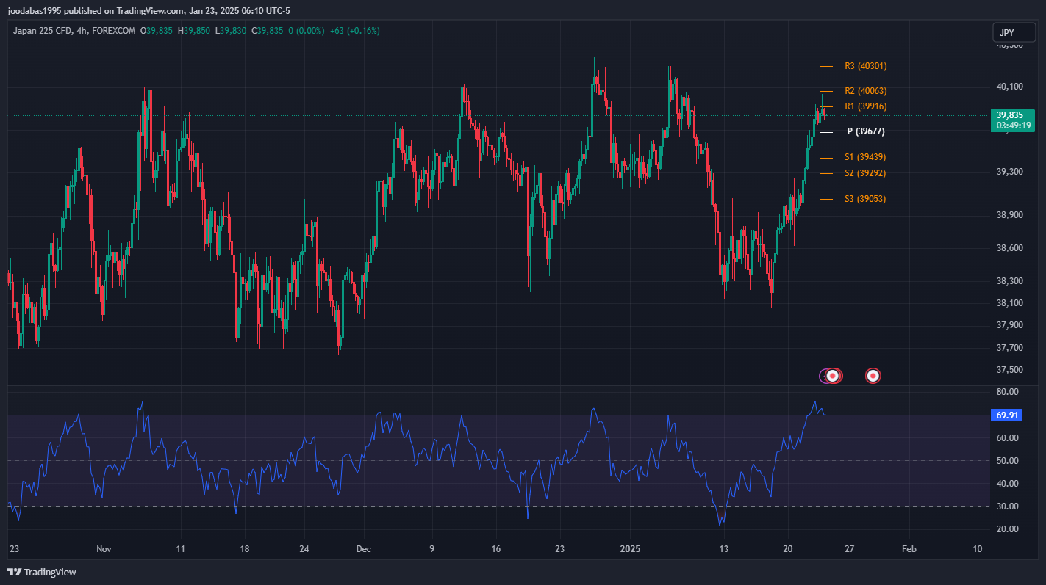Click the 40.00 RSI axis label

[x=1007, y=484]
